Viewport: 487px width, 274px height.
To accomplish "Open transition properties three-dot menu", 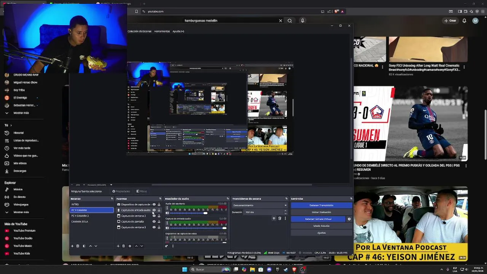I will [x=285, y=218].
